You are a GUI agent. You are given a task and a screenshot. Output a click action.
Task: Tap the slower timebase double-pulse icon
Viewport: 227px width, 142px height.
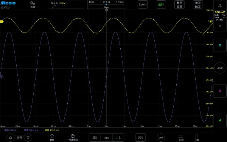point(95,137)
